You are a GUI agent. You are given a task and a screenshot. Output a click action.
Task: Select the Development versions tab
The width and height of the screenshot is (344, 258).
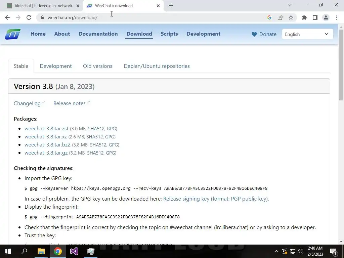point(56,66)
